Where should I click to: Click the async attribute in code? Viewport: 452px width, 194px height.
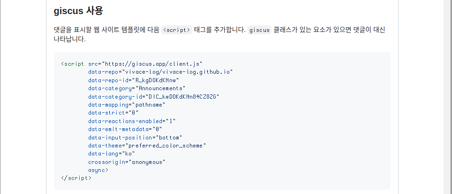pyautogui.click(x=98, y=170)
